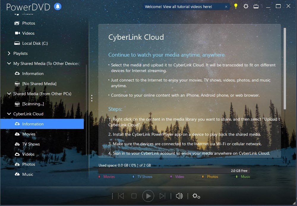Open the settings gear in the title bar

[x=246, y=6]
